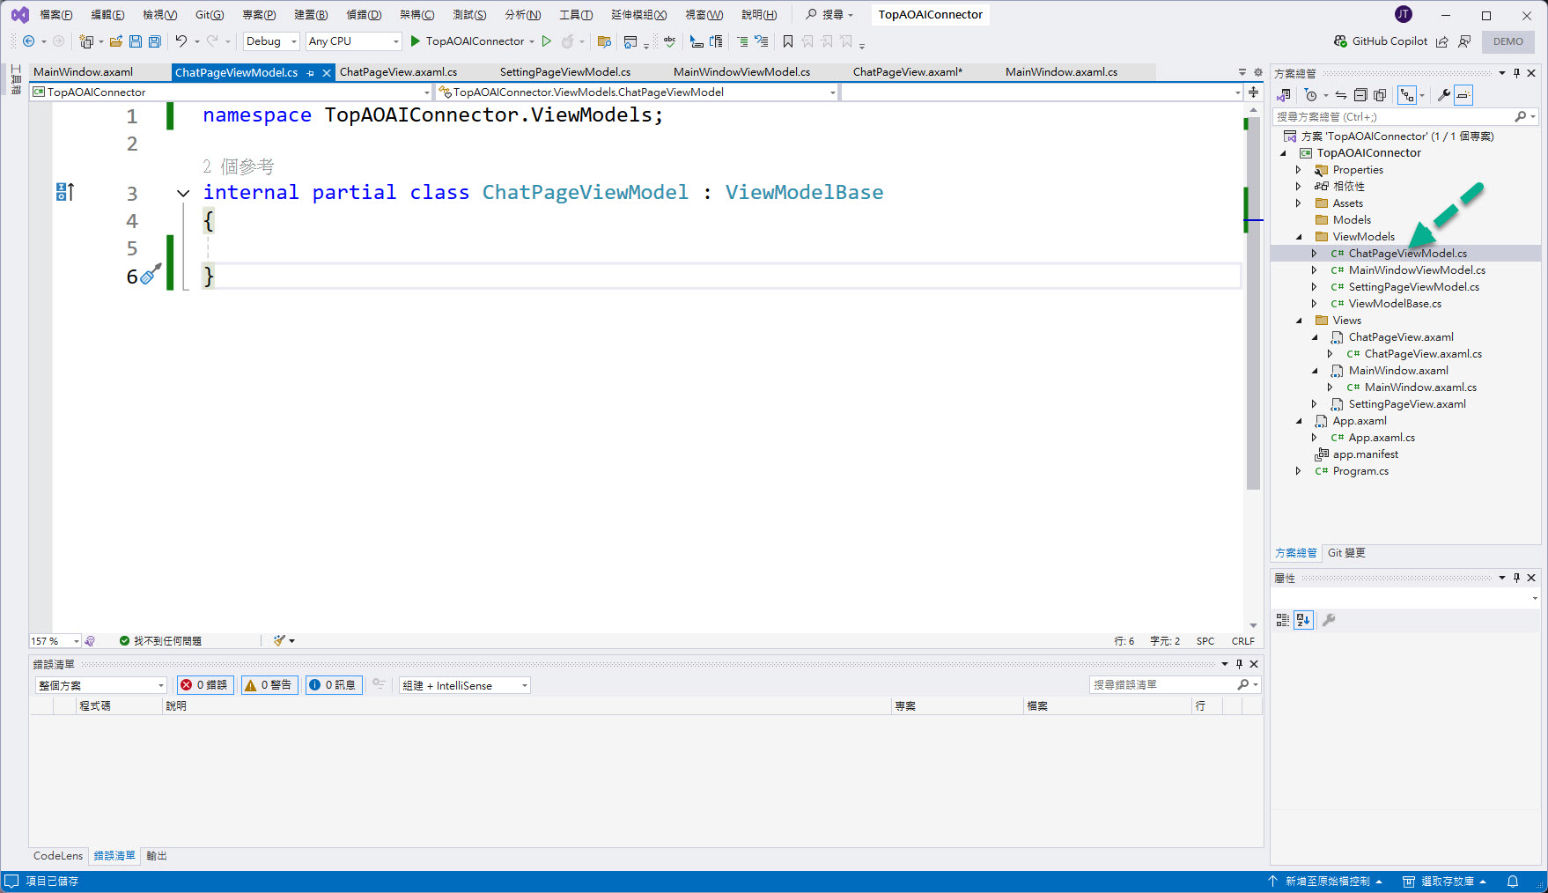1548x893 pixels.
Task: Click the Save All icon
Action: point(154,41)
